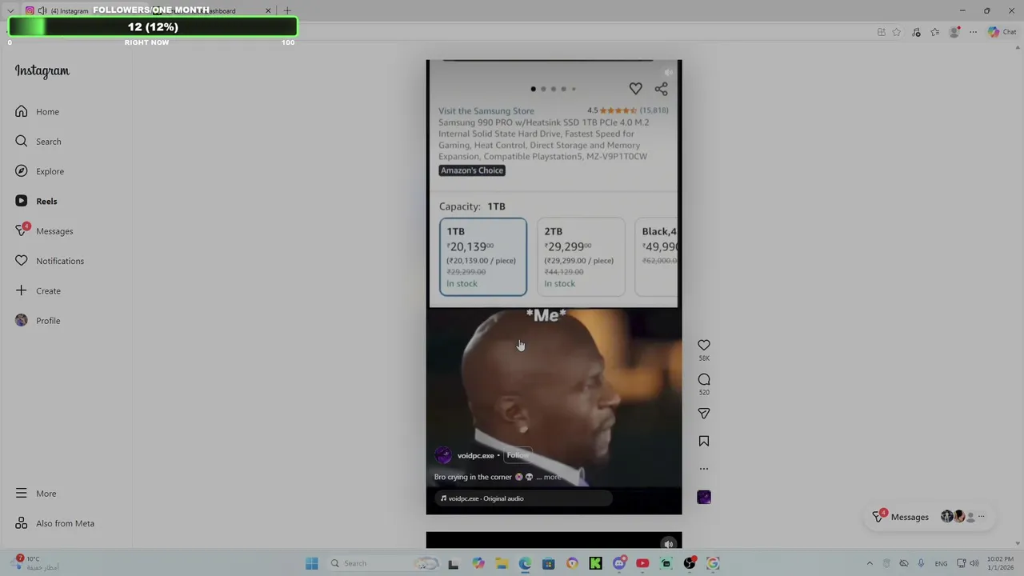The width and height of the screenshot is (1024, 576).
Task: Open voidpc.exe username link
Action: pos(475,456)
